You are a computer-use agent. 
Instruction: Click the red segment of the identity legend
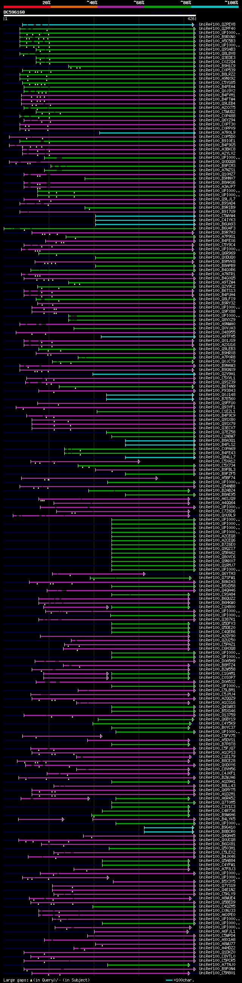click(x=27, y=7)
